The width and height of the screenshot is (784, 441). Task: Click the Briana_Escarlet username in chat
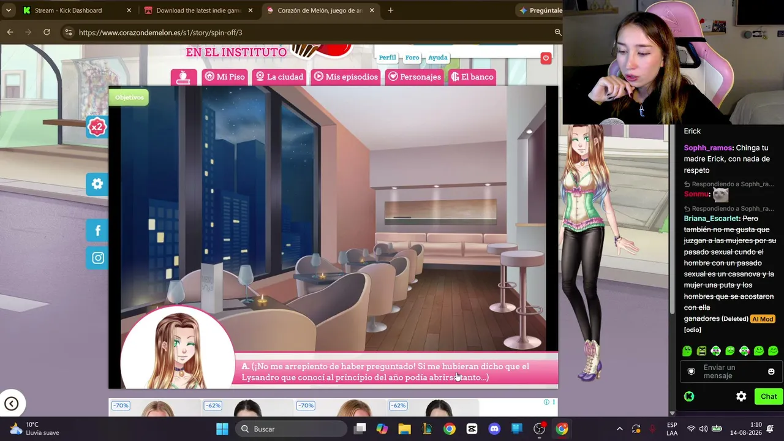(x=712, y=219)
